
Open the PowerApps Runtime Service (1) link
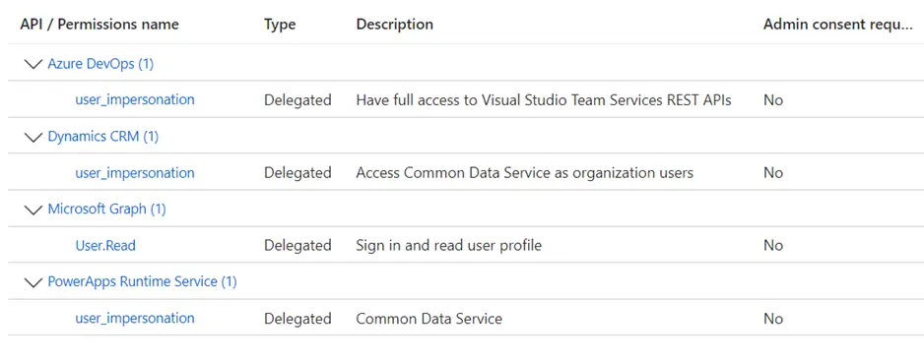[142, 281]
